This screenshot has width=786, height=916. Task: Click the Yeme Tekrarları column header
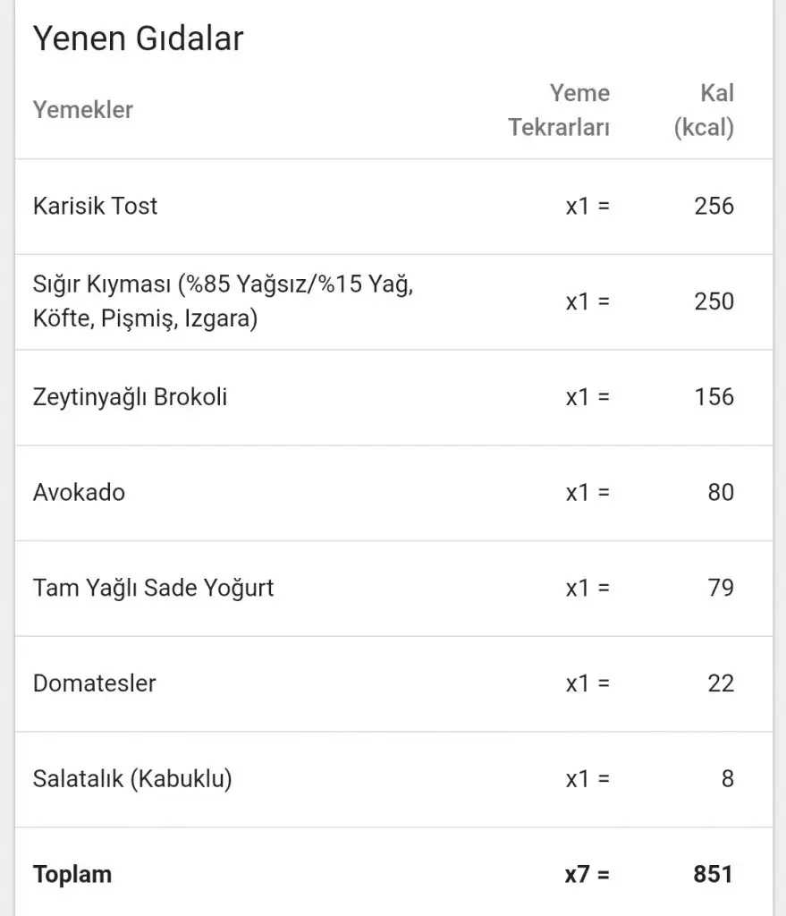pos(560,110)
